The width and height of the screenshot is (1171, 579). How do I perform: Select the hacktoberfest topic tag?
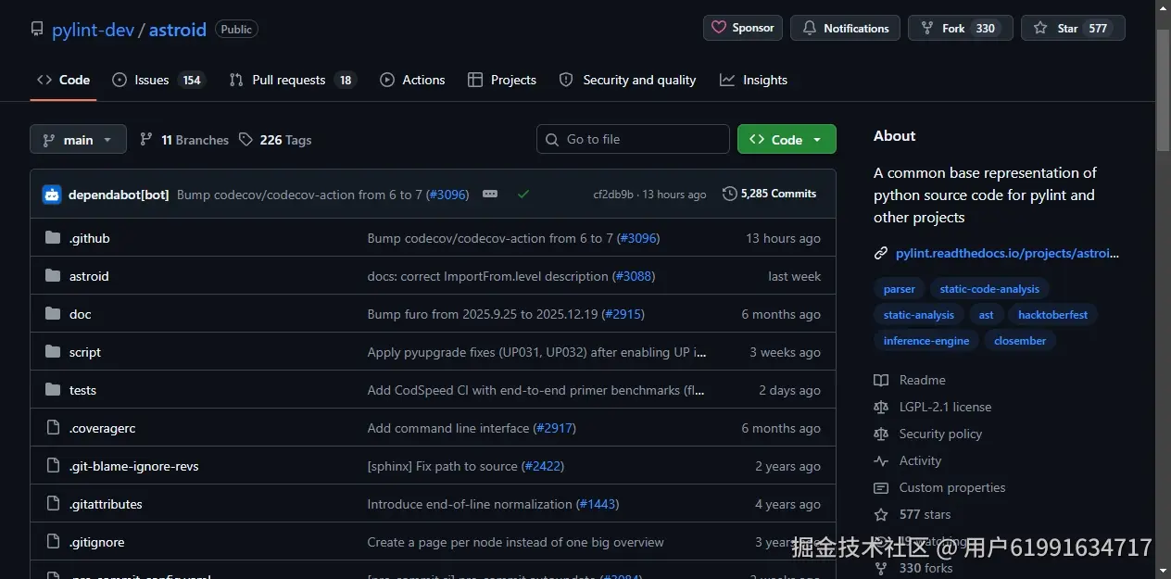point(1052,315)
